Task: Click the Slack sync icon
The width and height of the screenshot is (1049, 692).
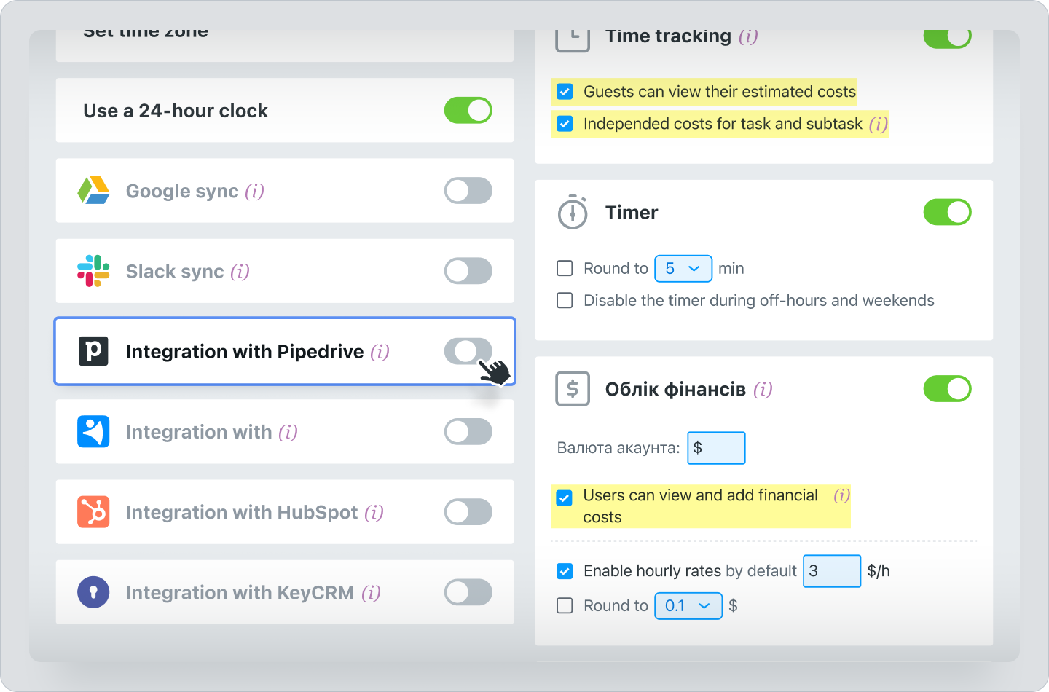Action: click(x=93, y=271)
